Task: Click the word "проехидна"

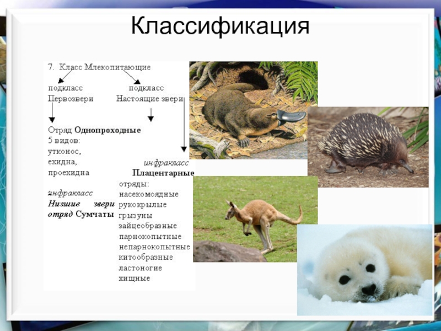Action: coord(68,173)
